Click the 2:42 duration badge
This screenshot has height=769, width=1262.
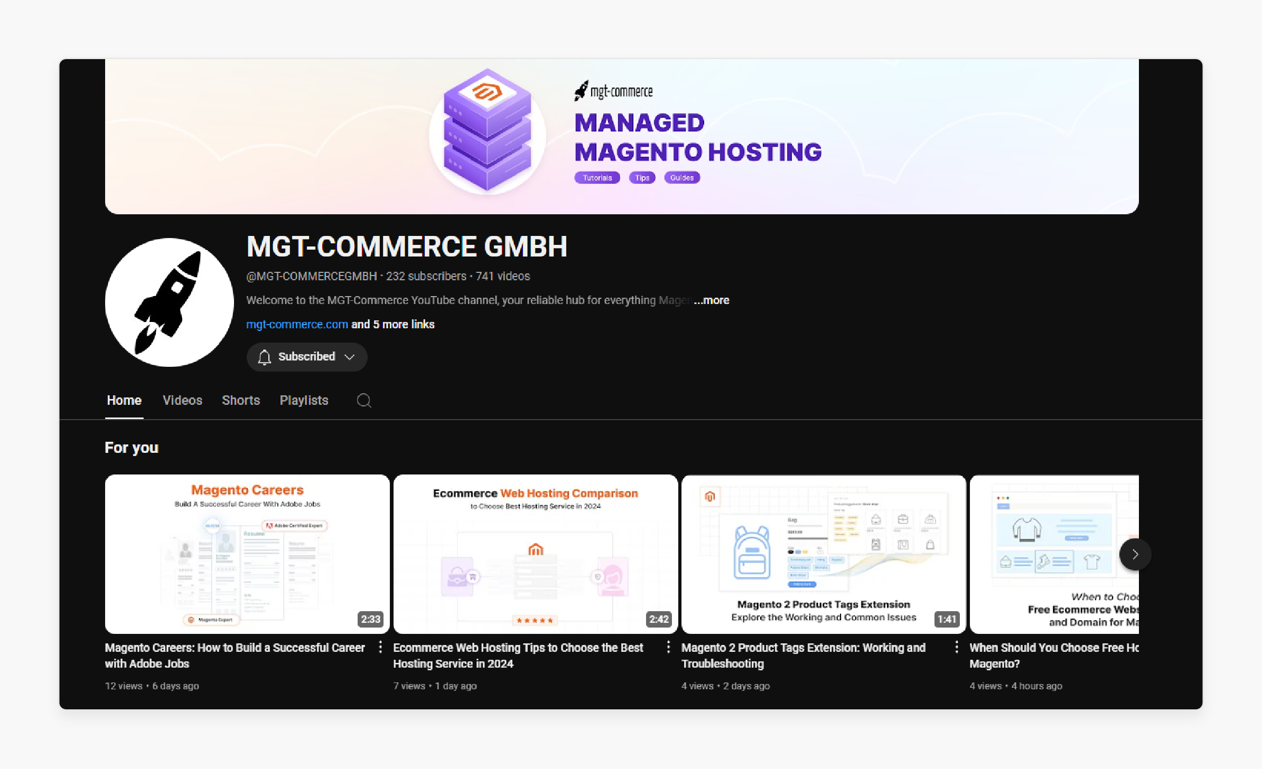(659, 619)
